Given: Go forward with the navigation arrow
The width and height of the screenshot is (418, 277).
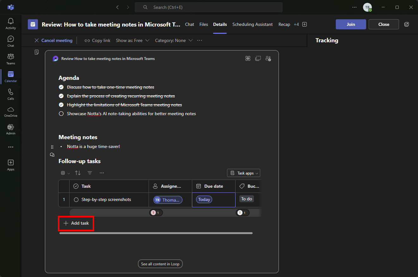Looking at the screenshot, I should click(128, 7).
